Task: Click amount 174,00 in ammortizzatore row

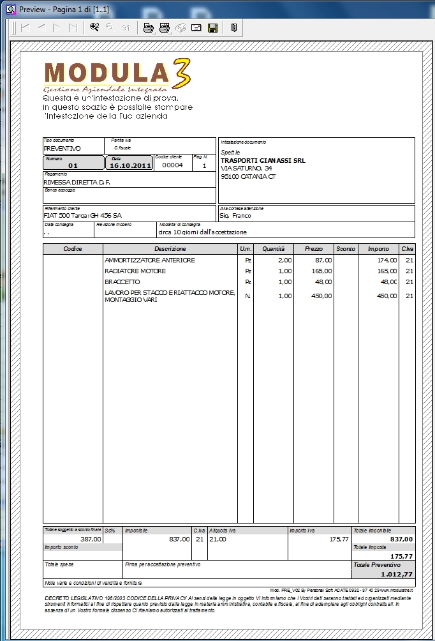Action: point(387,260)
